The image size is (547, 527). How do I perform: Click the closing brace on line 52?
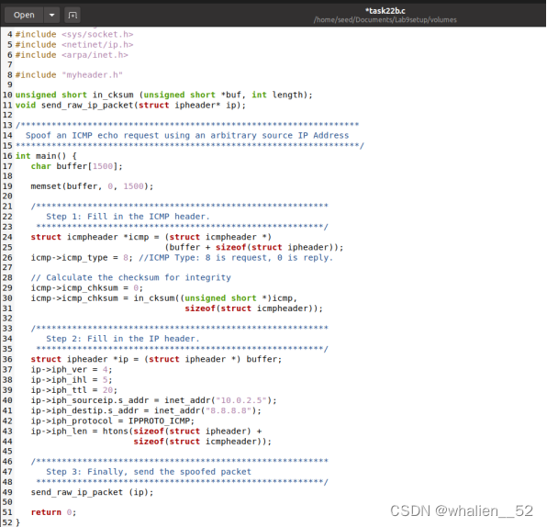click(x=17, y=522)
